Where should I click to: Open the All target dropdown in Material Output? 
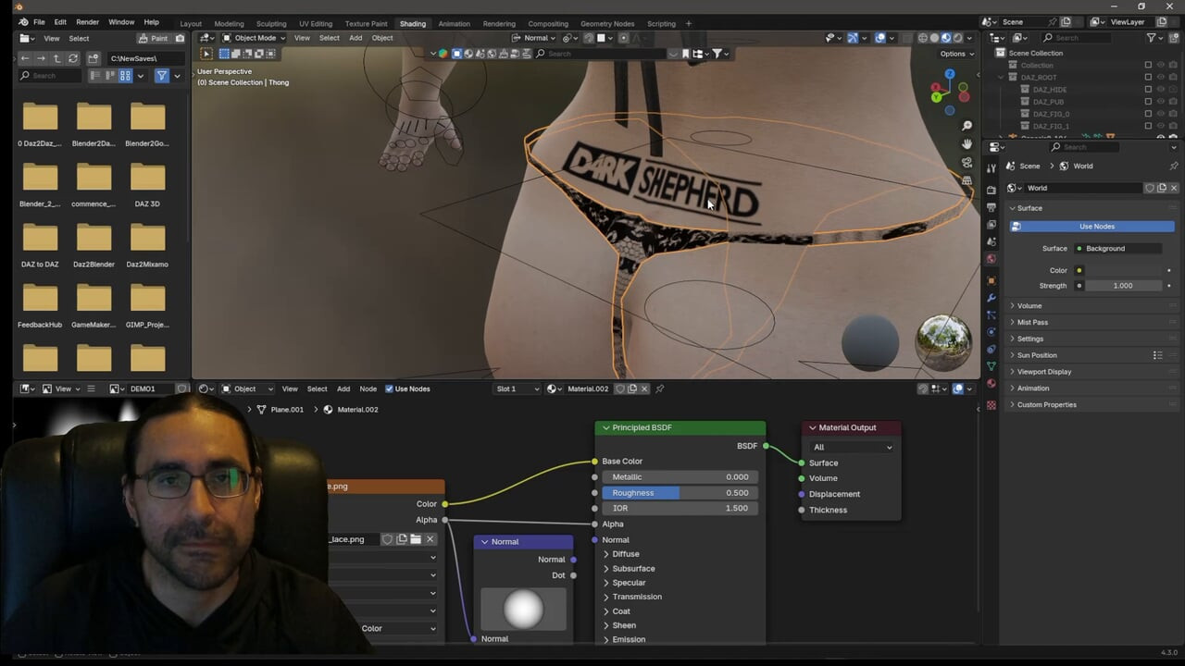(853, 447)
